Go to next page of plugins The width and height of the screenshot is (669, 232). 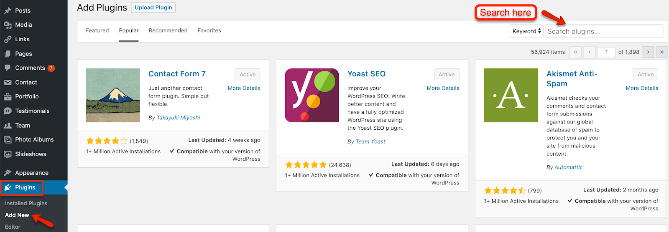click(x=648, y=52)
